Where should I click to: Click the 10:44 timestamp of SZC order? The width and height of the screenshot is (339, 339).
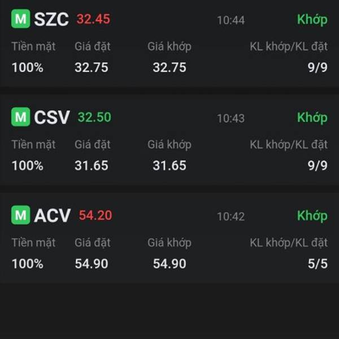tap(231, 20)
